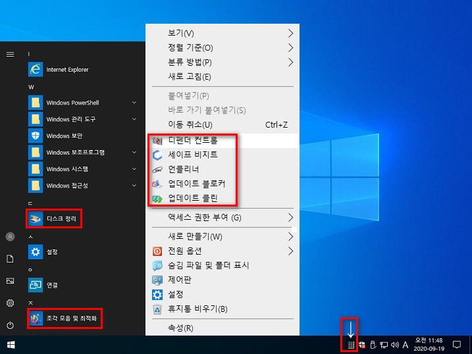Select 속성(R) in context menu

pos(223,328)
